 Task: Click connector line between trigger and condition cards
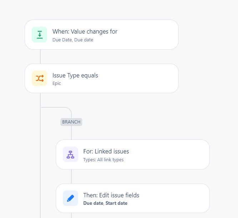pyautogui.click(x=40, y=56)
